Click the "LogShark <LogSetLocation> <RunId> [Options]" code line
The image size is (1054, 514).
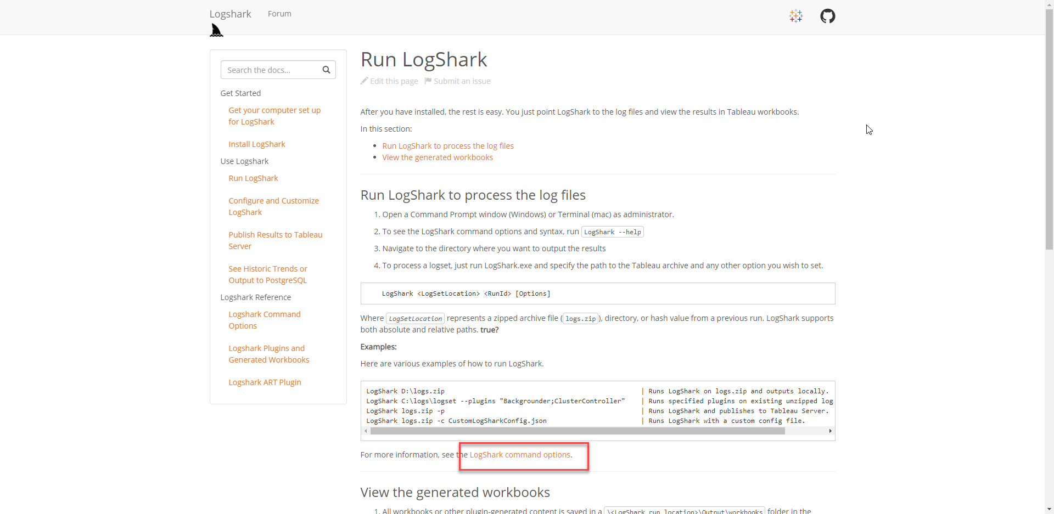click(x=466, y=293)
